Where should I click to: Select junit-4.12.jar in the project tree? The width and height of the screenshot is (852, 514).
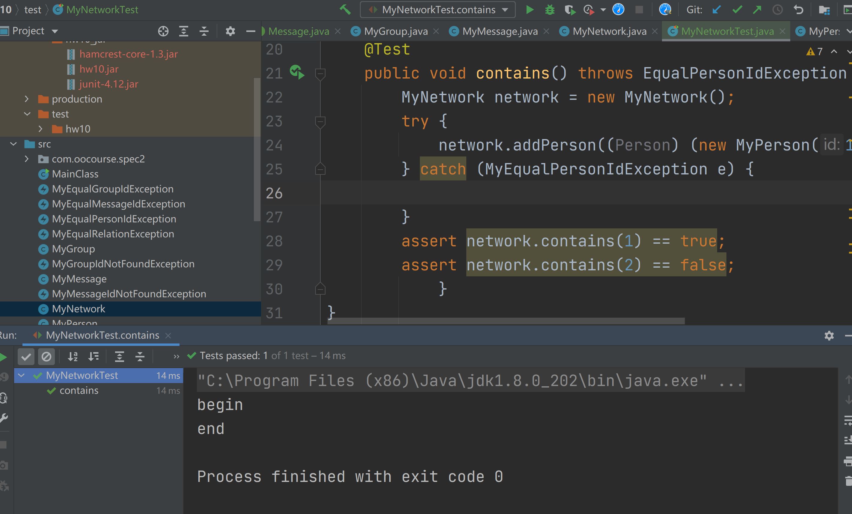point(108,84)
